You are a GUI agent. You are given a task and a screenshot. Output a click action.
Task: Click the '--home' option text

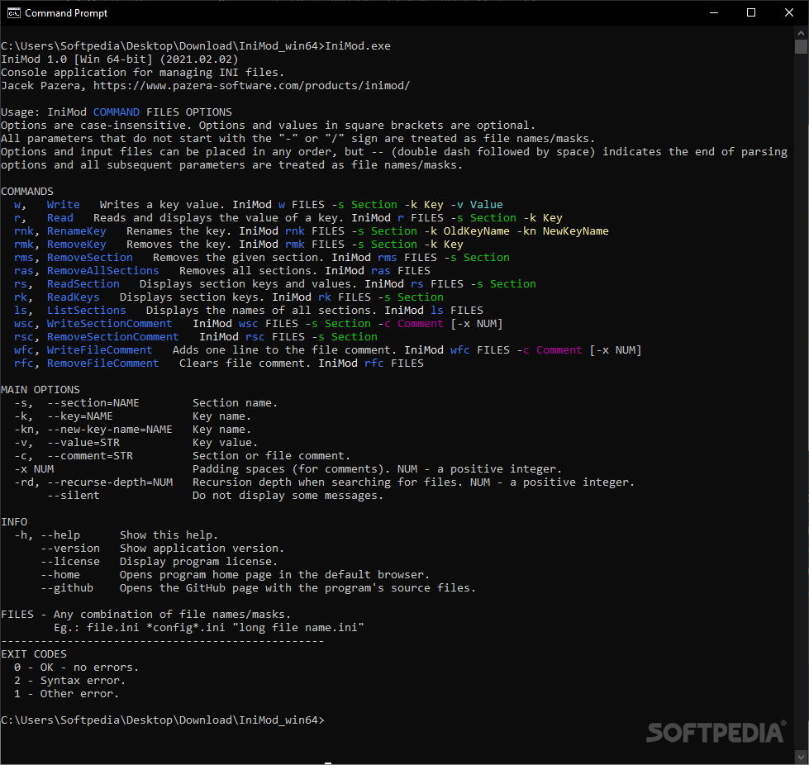tap(59, 575)
